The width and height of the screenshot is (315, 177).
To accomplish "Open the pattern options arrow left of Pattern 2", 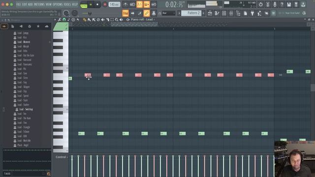I will 179,13.
